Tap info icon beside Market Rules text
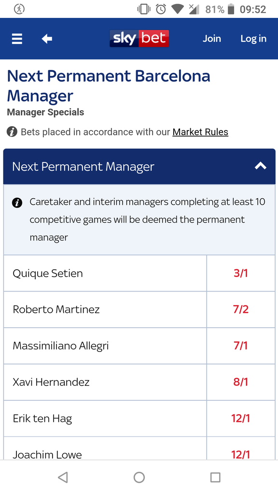278x495 pixels. tap(12, 131)
